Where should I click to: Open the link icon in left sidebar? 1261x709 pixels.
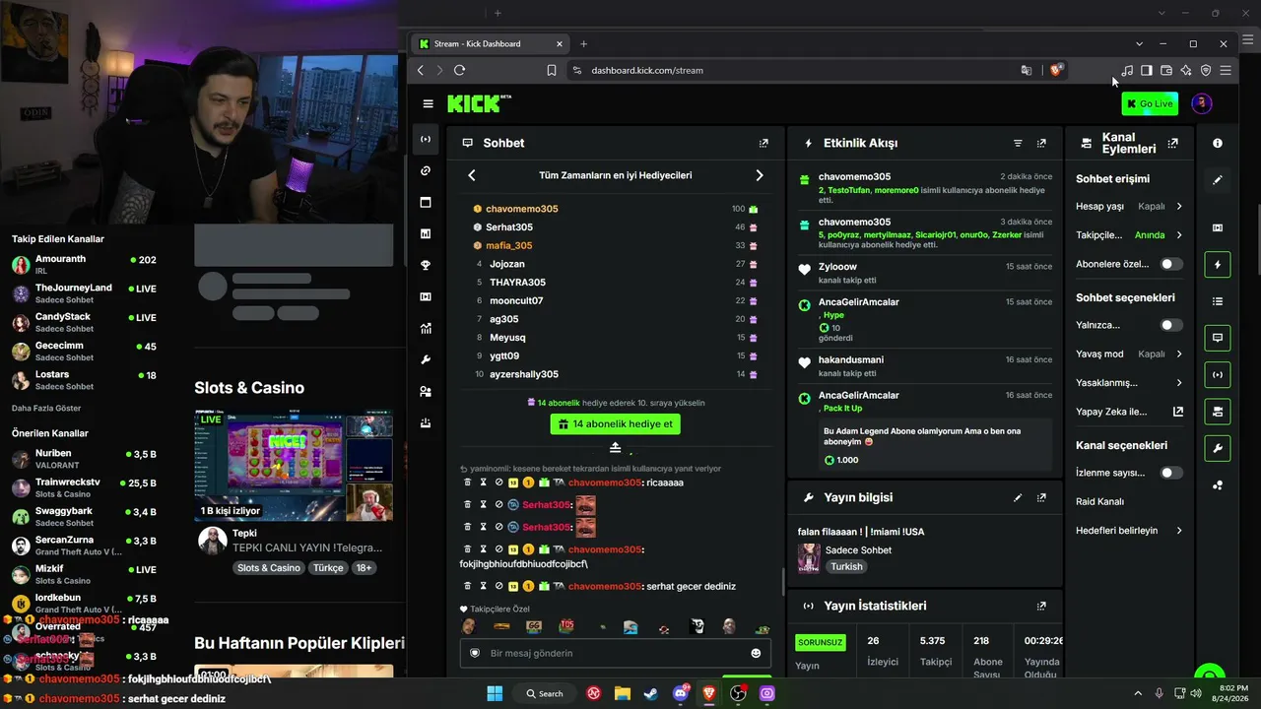[426, 170]
